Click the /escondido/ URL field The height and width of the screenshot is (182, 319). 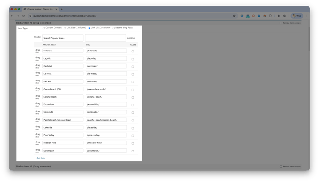(x=106, y=104)
